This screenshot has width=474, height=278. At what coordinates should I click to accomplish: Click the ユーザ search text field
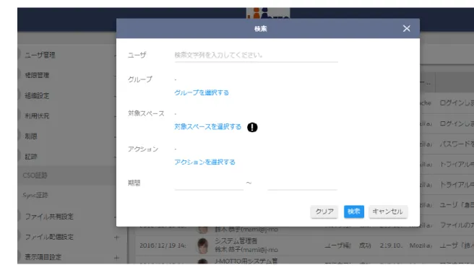[x=256, y=56]
